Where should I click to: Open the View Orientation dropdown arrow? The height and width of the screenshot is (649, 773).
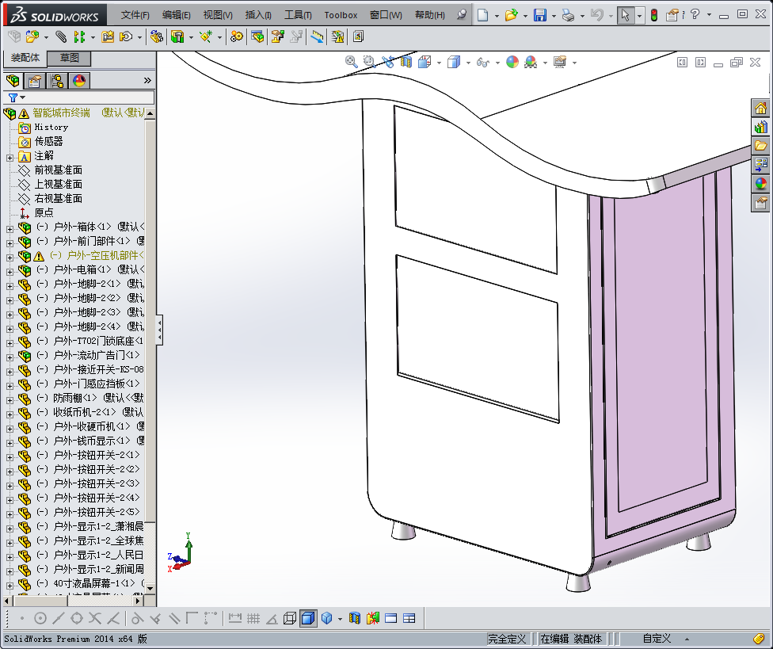point(439,63)
